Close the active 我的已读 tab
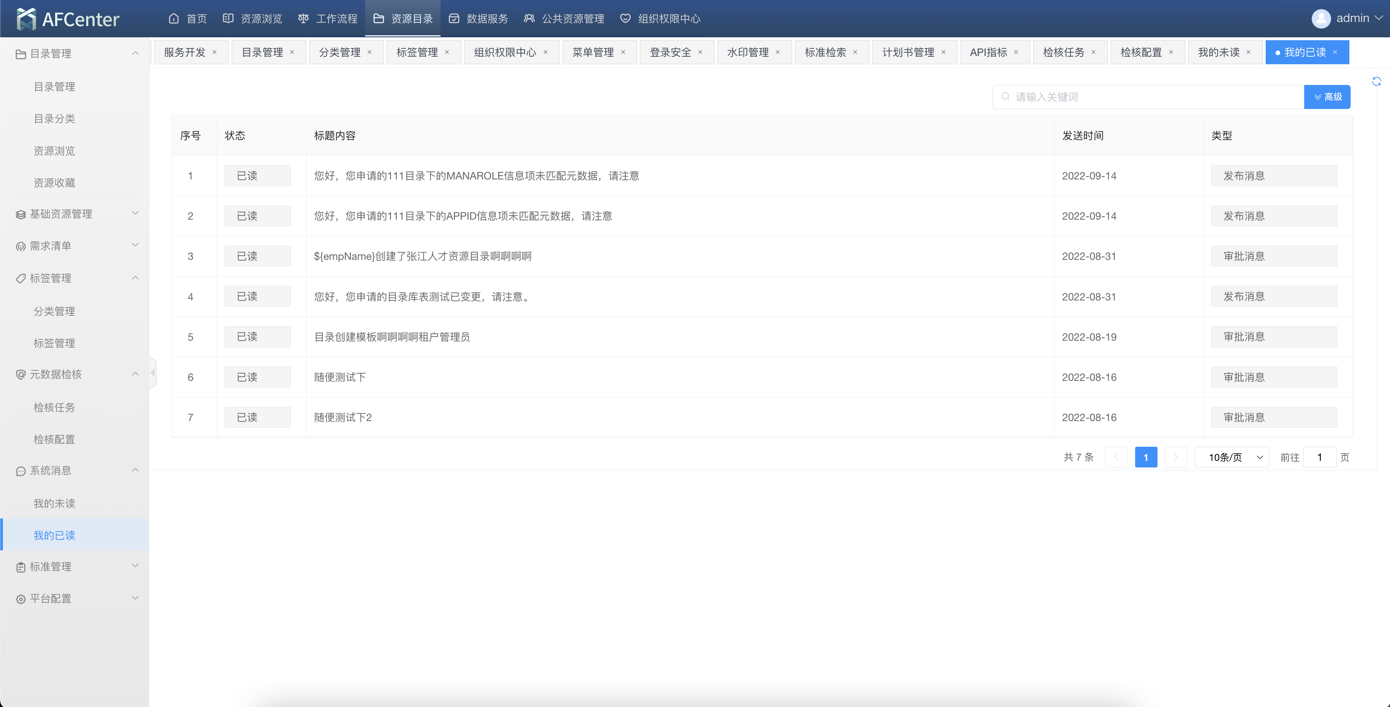 coord(1335,52)
